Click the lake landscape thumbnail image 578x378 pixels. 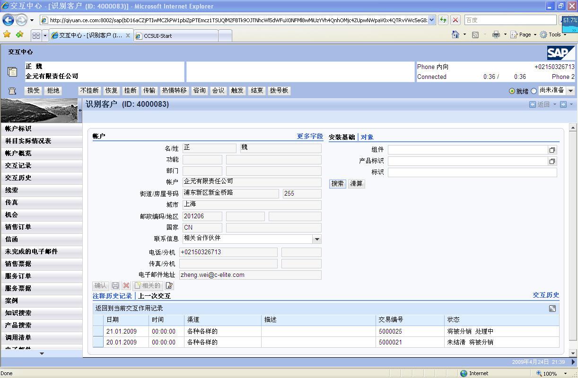coord(39,111)
